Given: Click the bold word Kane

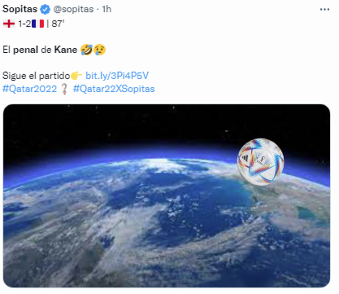Looking at the screenshot, I should pyautogui.click(x=66, y=50).
